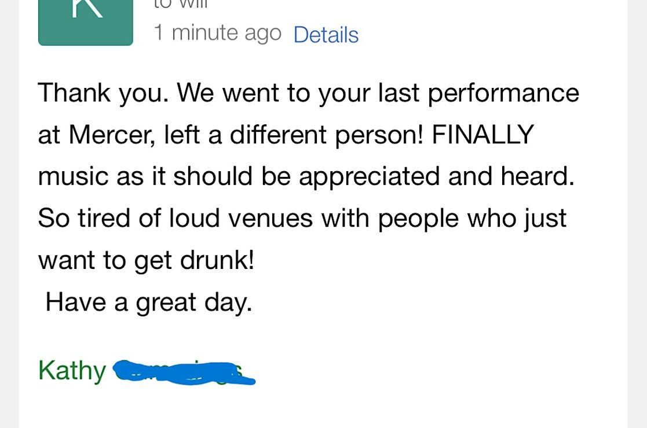Click the word 'heard.' ending the third line
The width and height of the screenshot is (647, 428).
pyautogui.click(x=538, y=176)
